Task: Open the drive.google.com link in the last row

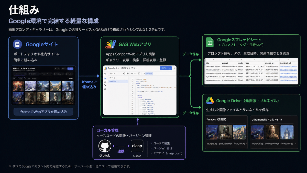Action: [x=288, y=80]
